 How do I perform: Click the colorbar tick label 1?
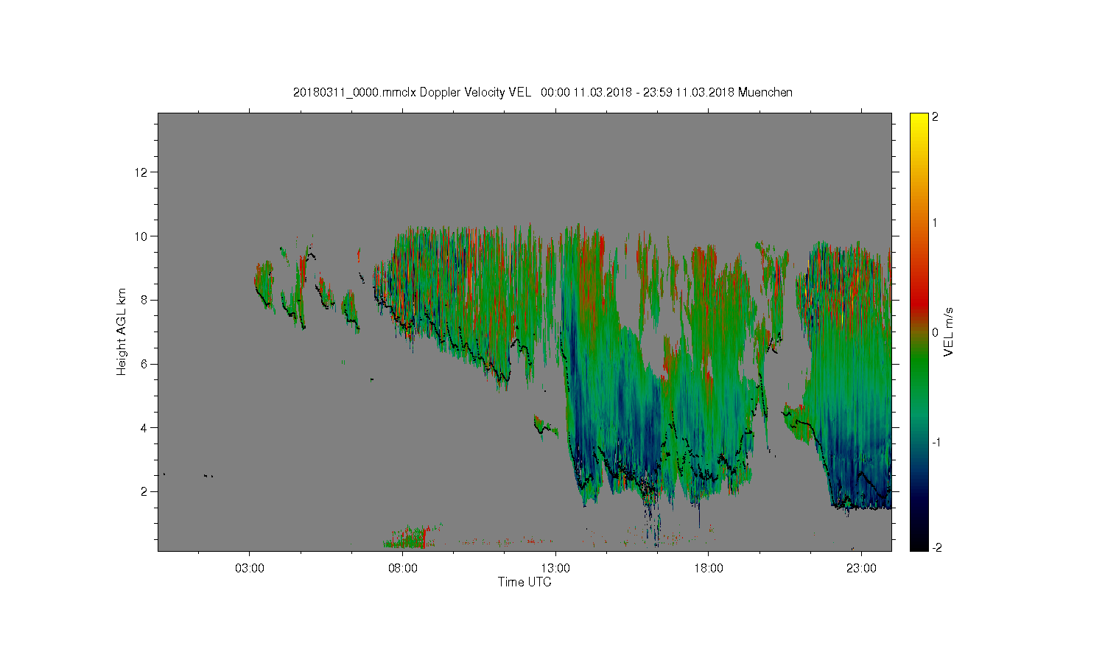935,222
